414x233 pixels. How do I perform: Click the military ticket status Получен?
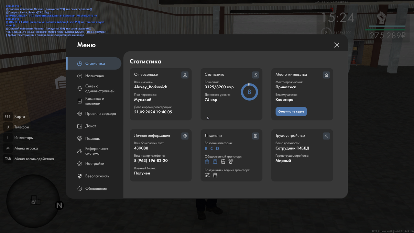[x=142, y=173]
